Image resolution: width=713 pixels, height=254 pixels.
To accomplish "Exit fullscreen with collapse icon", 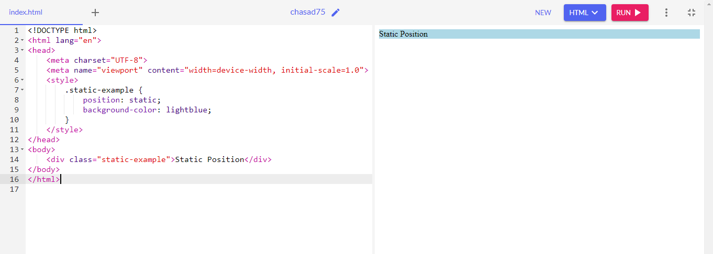I will click(692, 13).
